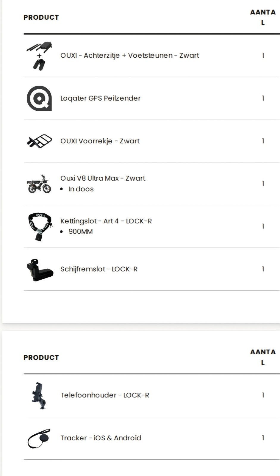Click the disc brake lock image
280x476 pixels.
tap(39, 270)
